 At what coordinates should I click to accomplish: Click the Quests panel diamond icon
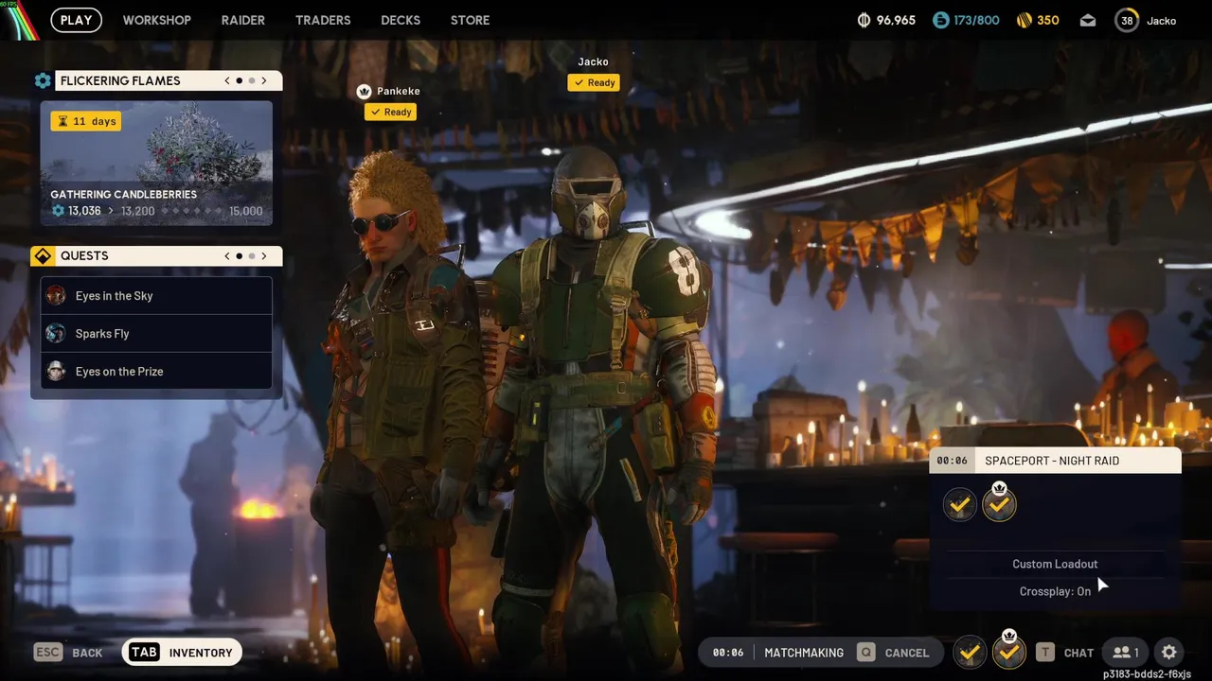click(x=43, y=256)
